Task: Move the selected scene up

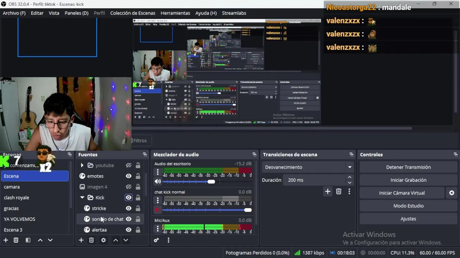Action: [40, 240]
